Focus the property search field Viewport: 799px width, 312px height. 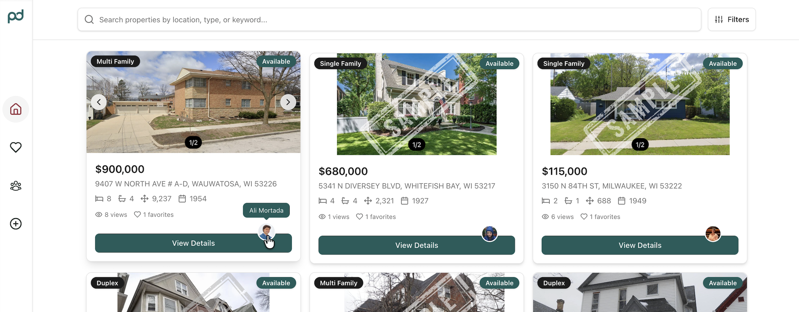click(389, 20)
